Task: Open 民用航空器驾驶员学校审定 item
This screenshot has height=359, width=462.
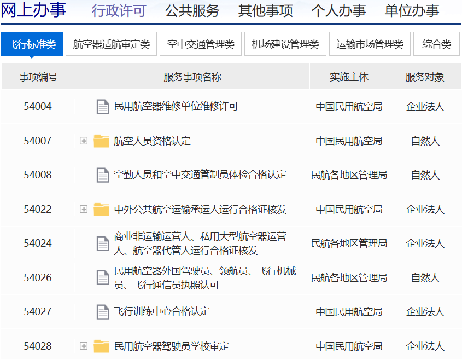Action: click(172, 346)
